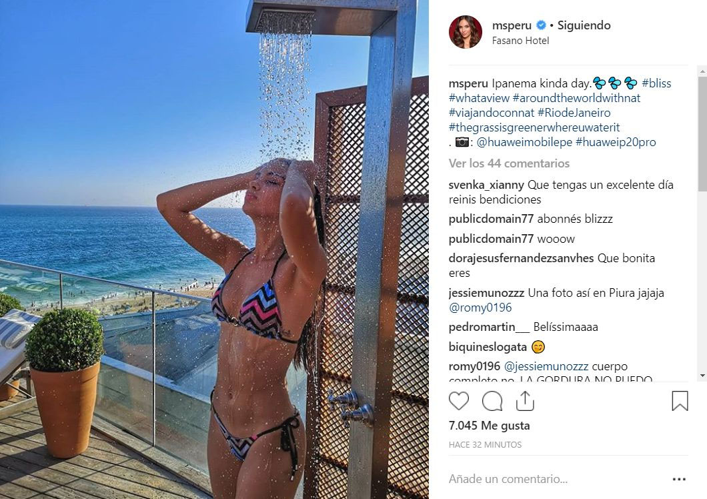Open more options three-dot menu
The height and width of the screenshot is (499, 707).
(679, 479)
